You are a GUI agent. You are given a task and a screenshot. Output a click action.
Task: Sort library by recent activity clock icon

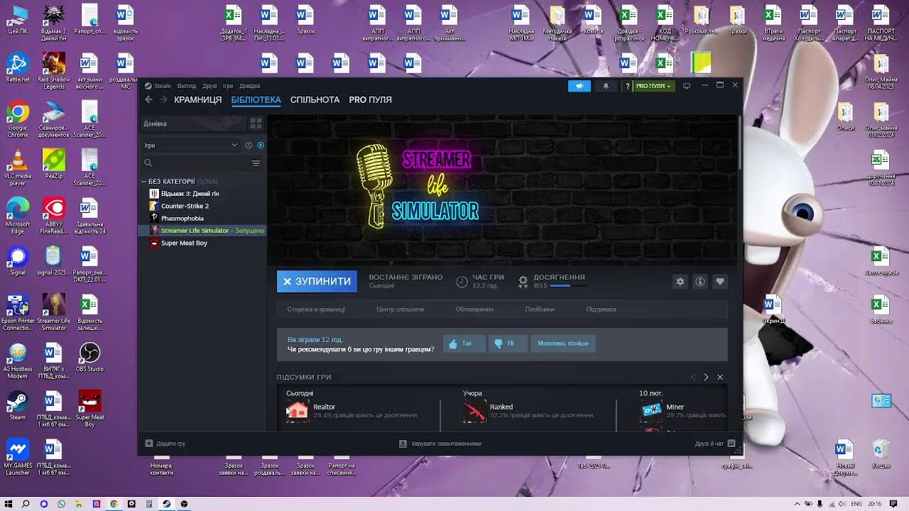point(249,145)
